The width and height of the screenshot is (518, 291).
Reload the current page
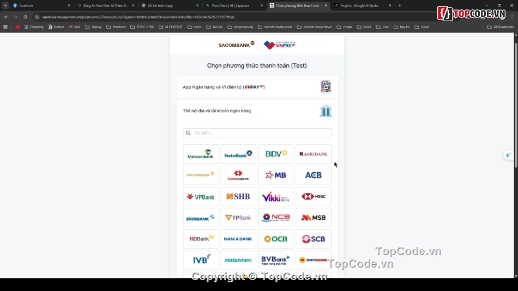coord(26,17)
